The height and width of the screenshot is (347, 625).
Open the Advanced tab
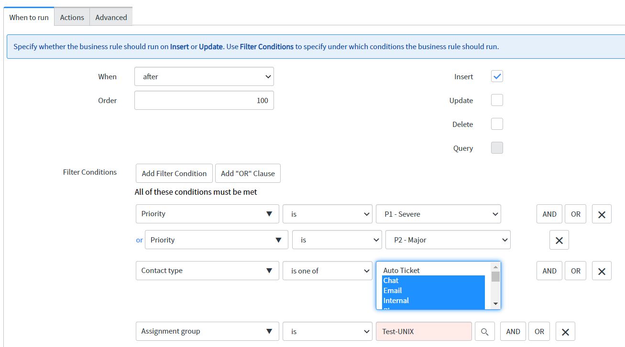(111, 17)
